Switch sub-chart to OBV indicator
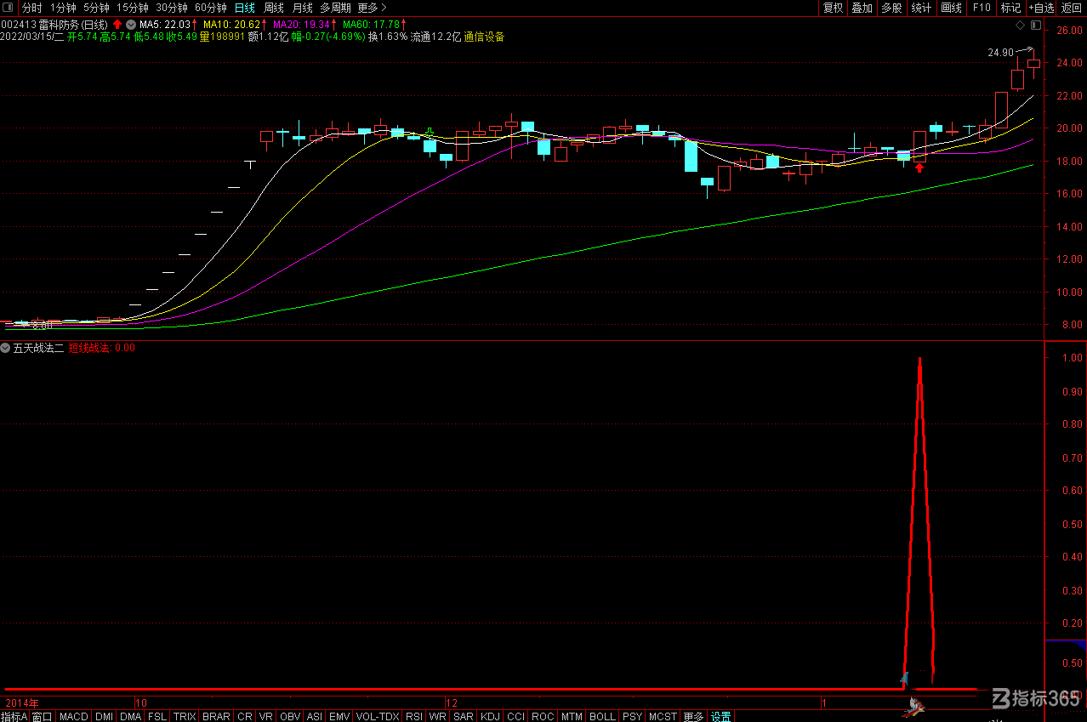Screen dimensions: 1087x722 point(290,717)
